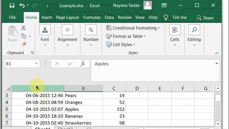The height and width of the screenshot is (129, 229).
Task: Switch to the Home tab
Action: [31, 18]
